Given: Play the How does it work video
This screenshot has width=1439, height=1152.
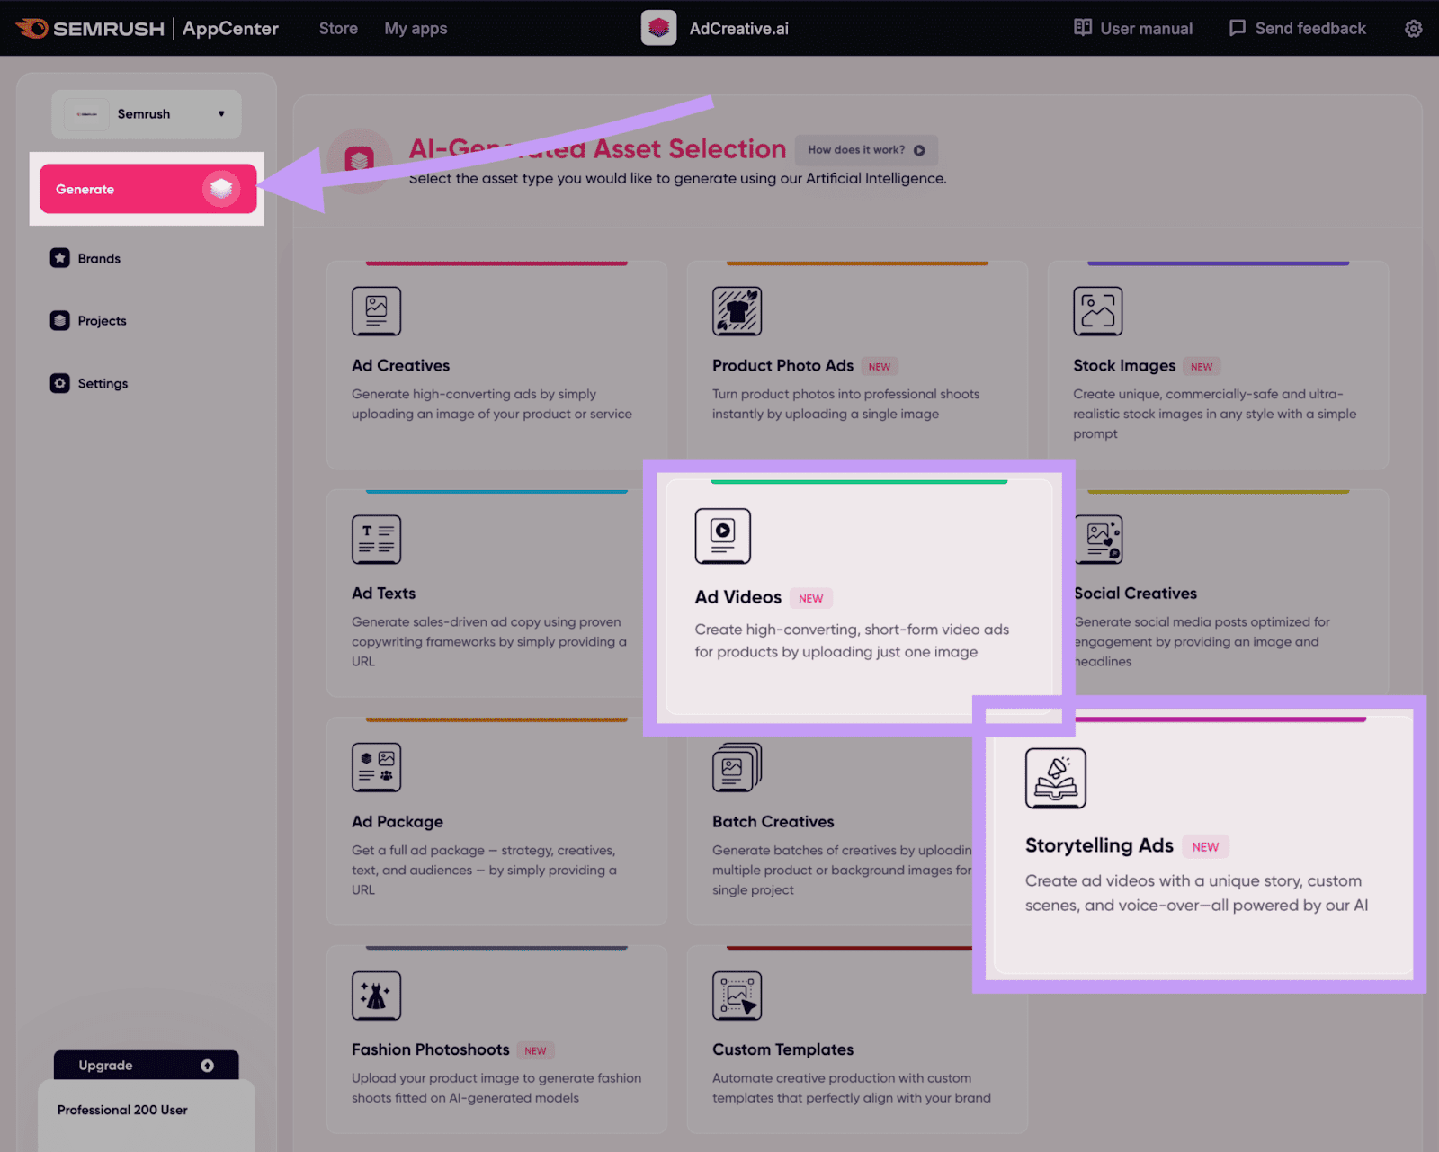Looking at the screenshot, I should tap(918, 149).
